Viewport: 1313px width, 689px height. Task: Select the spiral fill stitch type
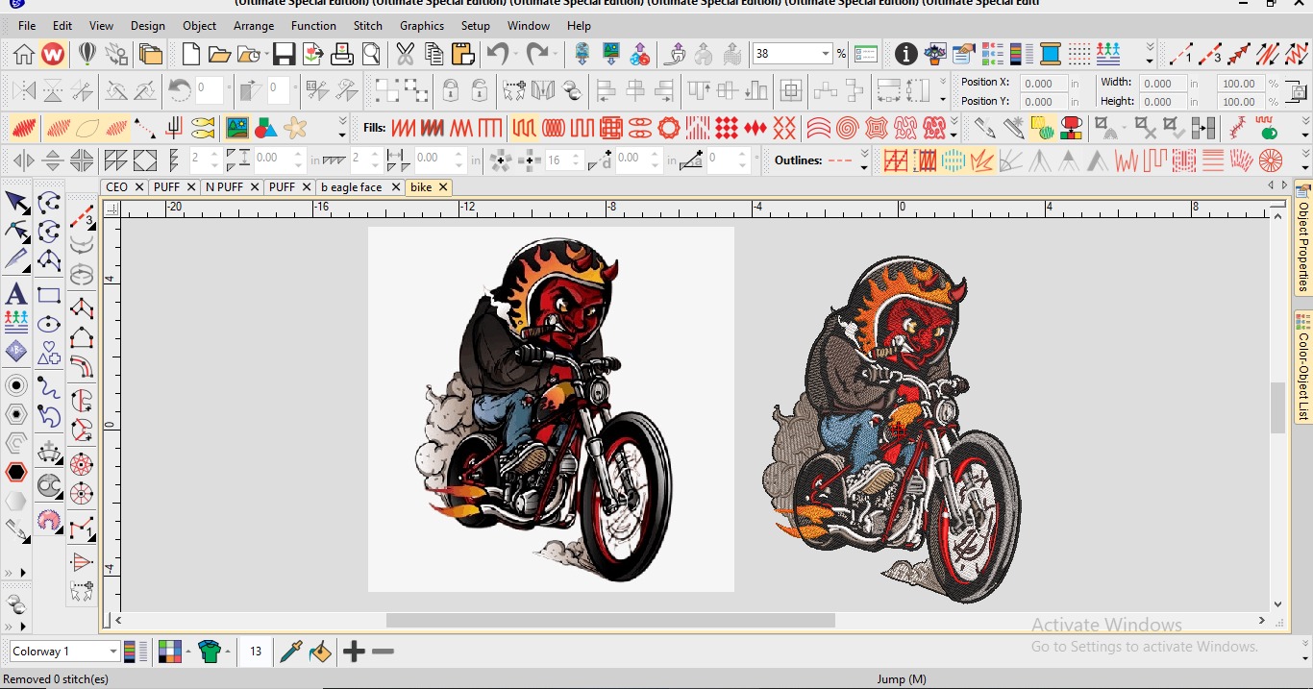click(847, 127)
